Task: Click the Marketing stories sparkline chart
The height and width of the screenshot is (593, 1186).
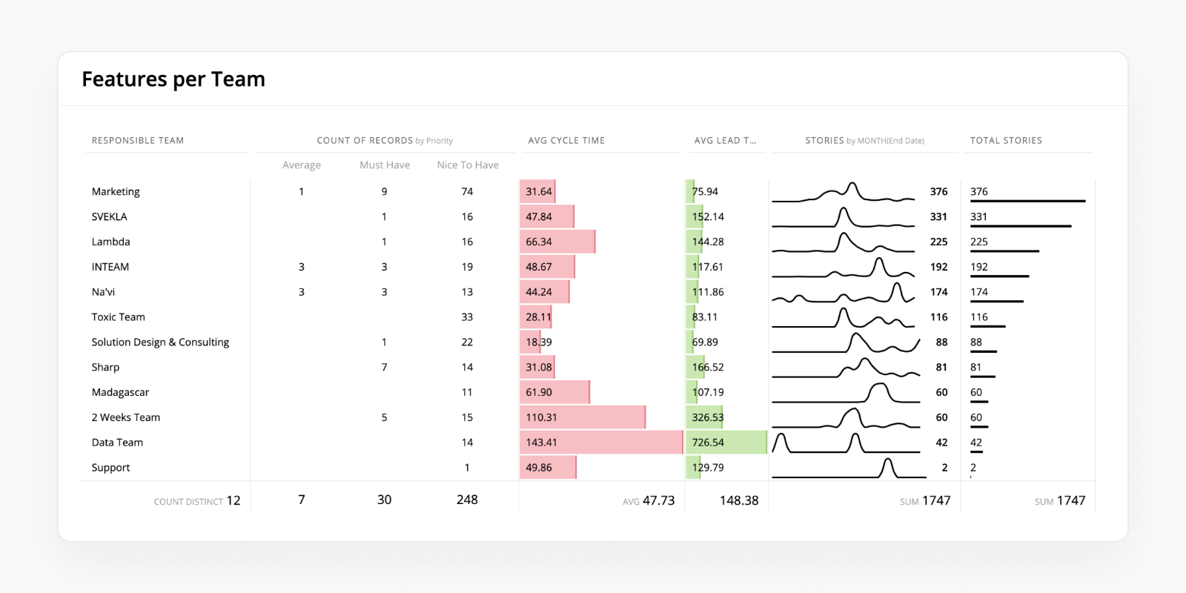Action: click(844, 192)
